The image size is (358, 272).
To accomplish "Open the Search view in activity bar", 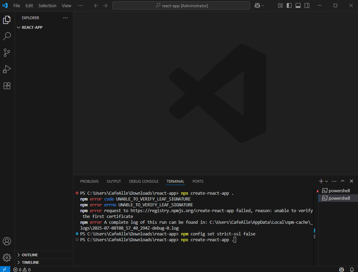I will (x=7, y=36).
